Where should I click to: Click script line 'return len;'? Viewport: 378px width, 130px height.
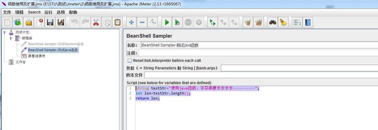[x=148, y=99]
